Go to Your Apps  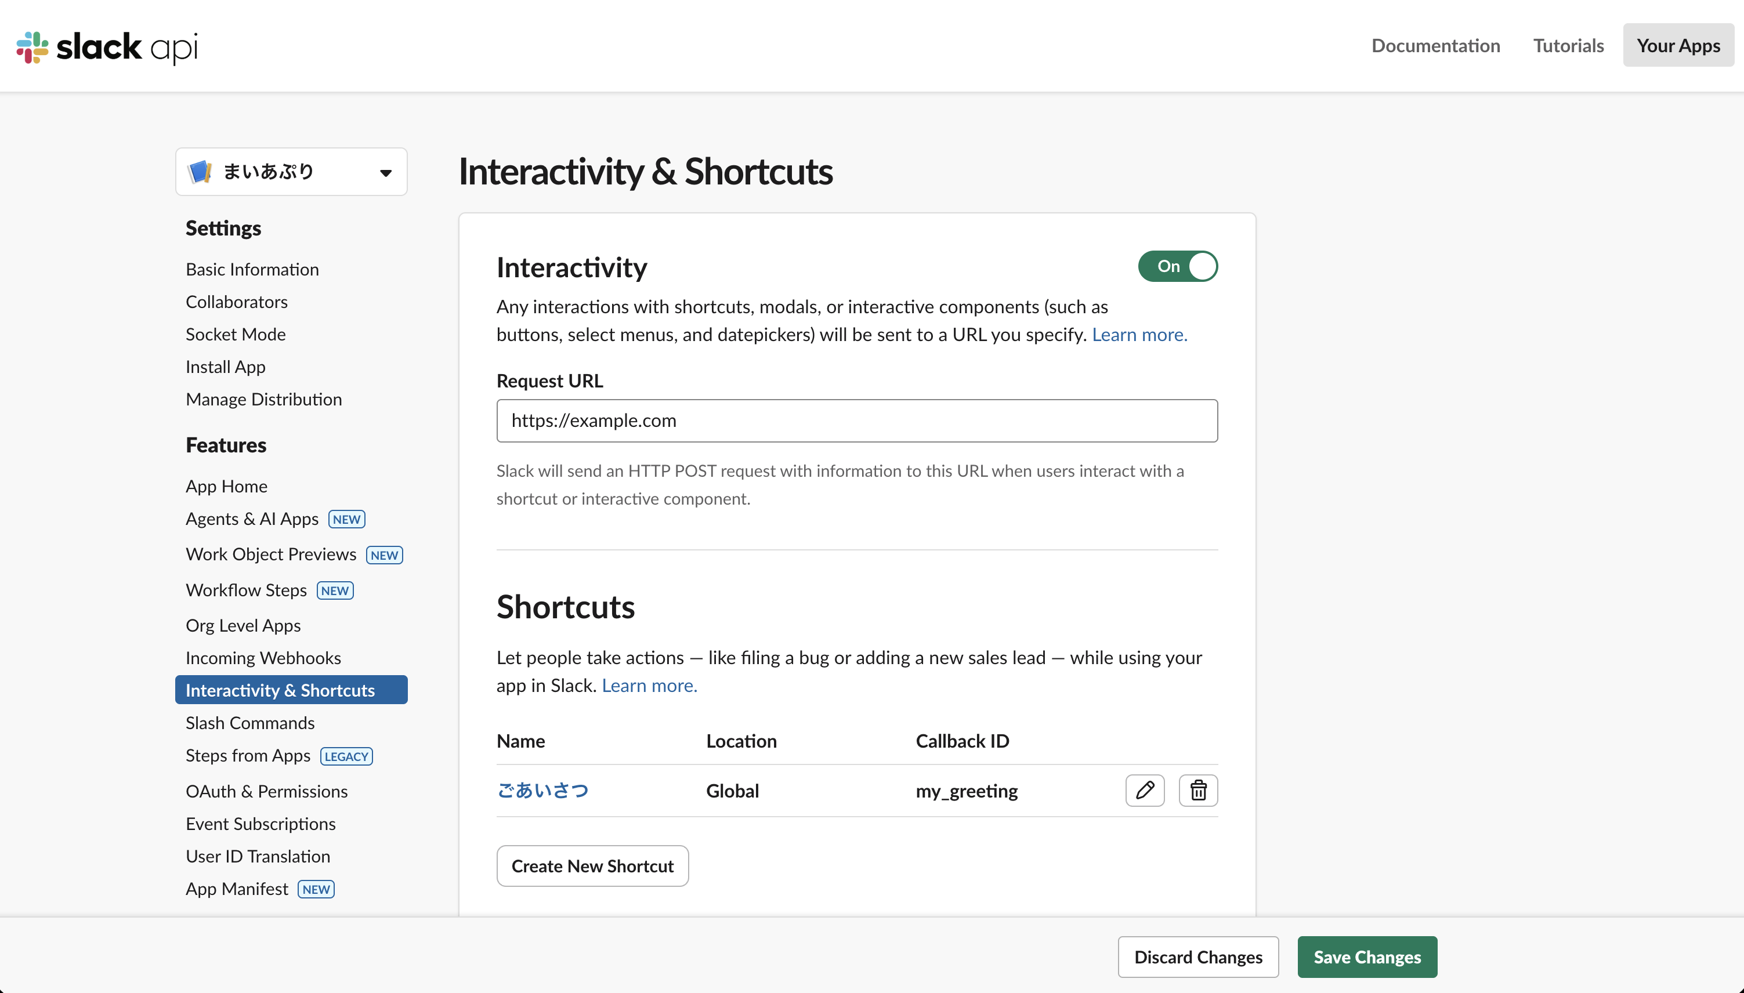tap(1678, 45)
